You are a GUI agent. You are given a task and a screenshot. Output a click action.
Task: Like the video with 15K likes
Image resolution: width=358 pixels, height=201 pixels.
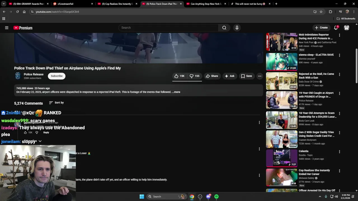point(180,76)
